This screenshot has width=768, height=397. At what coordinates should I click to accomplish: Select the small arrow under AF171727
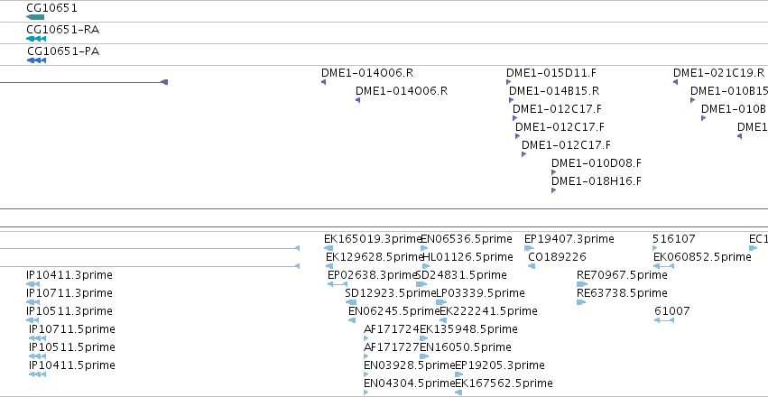[365, 356]
